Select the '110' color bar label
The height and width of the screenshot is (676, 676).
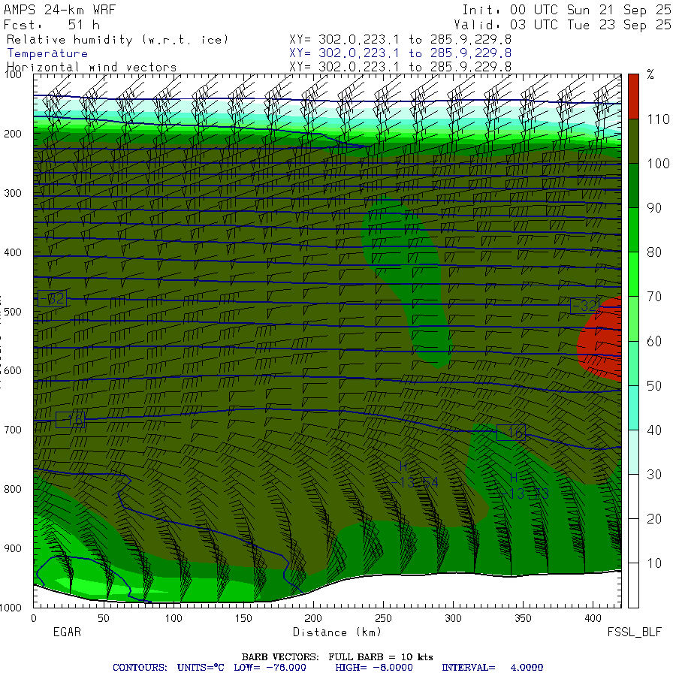click(658, 119)
